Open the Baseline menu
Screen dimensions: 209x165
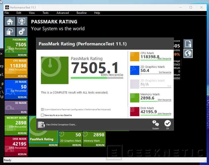[x=81, y=13]
